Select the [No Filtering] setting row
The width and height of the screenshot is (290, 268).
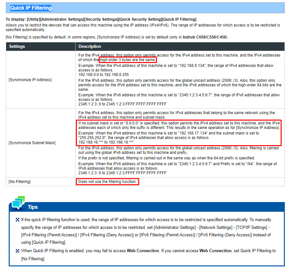(20, 181)
